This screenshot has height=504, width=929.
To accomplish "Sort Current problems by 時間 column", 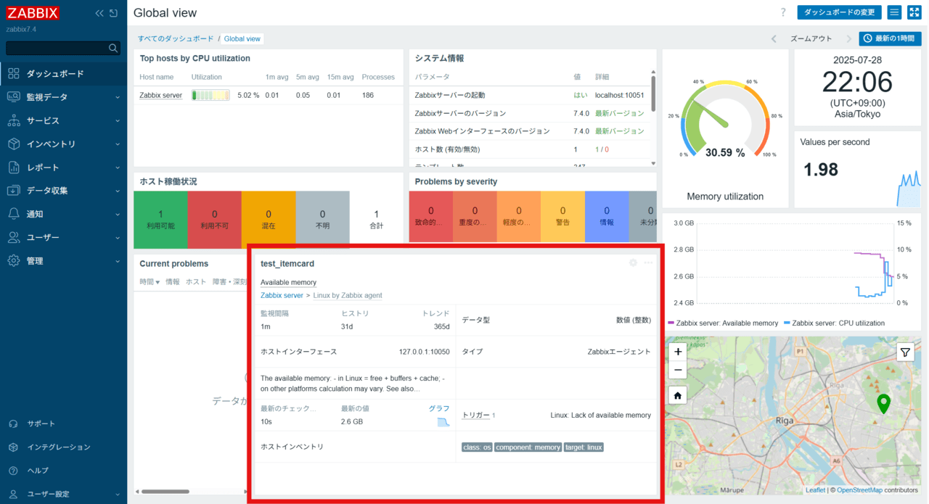I will click(150, 281).
